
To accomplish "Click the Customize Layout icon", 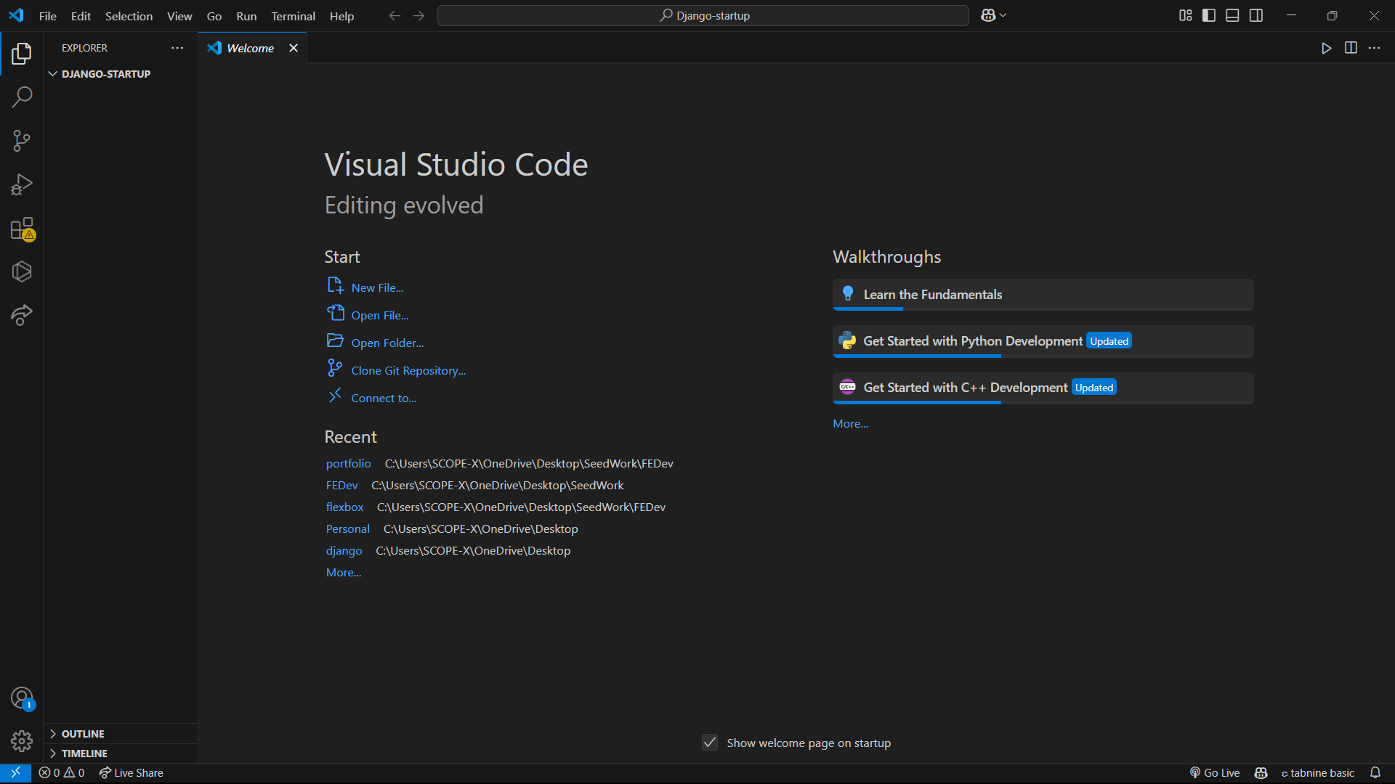I will pyautogui.click(x=1185, y=15).
